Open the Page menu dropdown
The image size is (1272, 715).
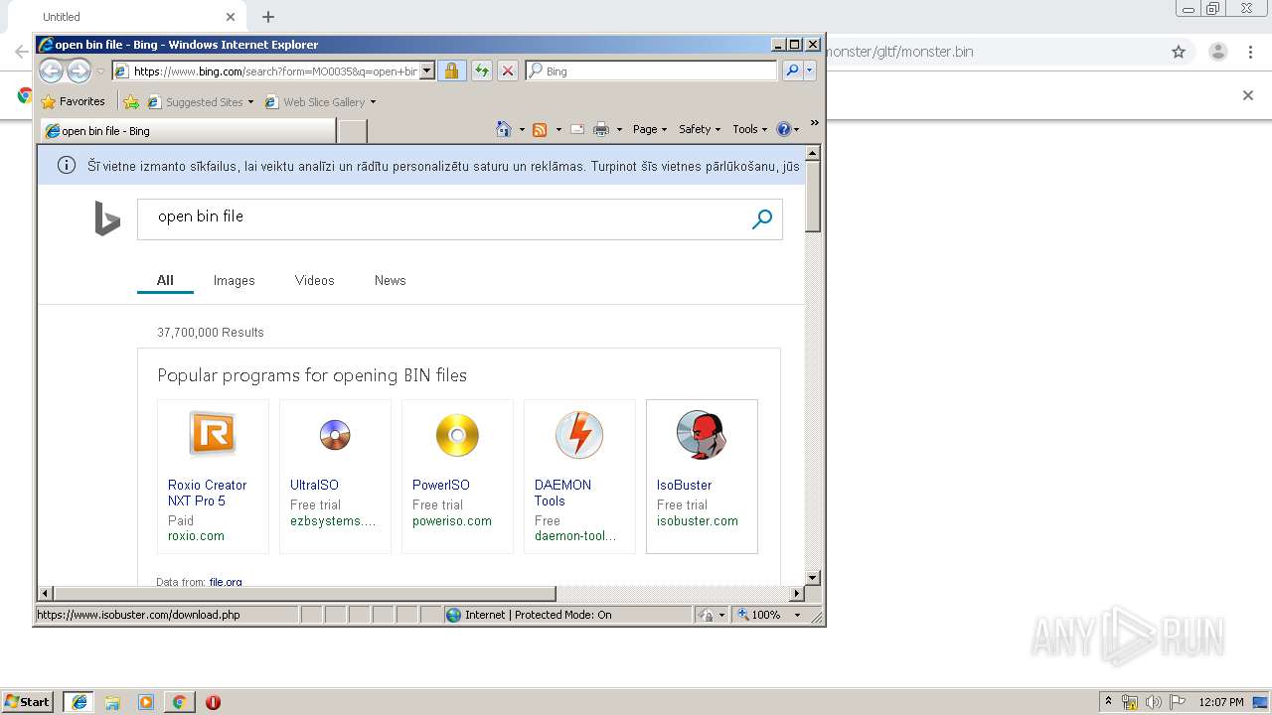click(x=650, y=129)
